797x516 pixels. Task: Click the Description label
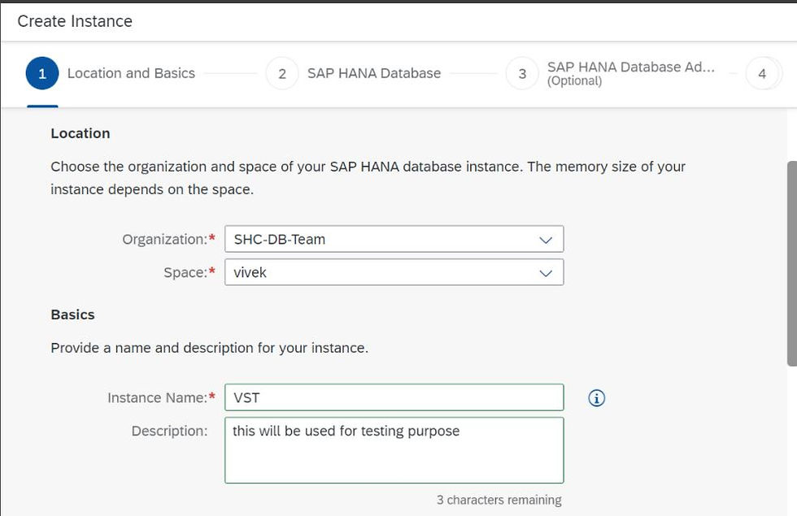tap(170, 431)
